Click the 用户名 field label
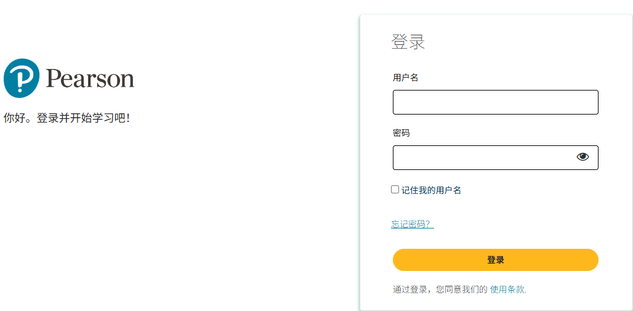 [x=406, y=78]
